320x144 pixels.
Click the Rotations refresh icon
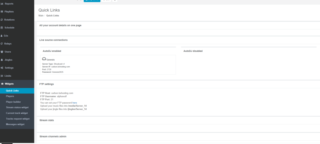(x=2, y=20)
